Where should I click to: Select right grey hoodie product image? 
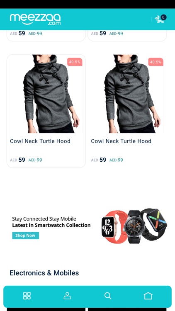click(127, 94)
